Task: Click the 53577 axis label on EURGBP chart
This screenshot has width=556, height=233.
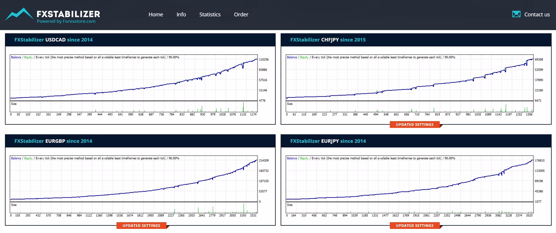Action: click(263, 192)
